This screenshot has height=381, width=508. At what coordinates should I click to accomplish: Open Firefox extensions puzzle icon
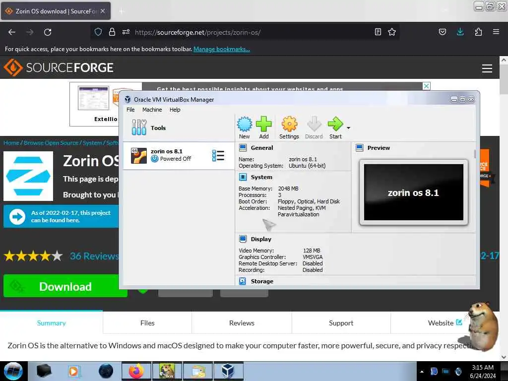click(478, 32)
